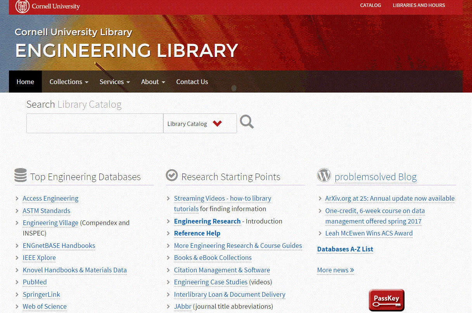Switch to the Home tab
Viewport: 472px width, 313px height.
(25, 82)
